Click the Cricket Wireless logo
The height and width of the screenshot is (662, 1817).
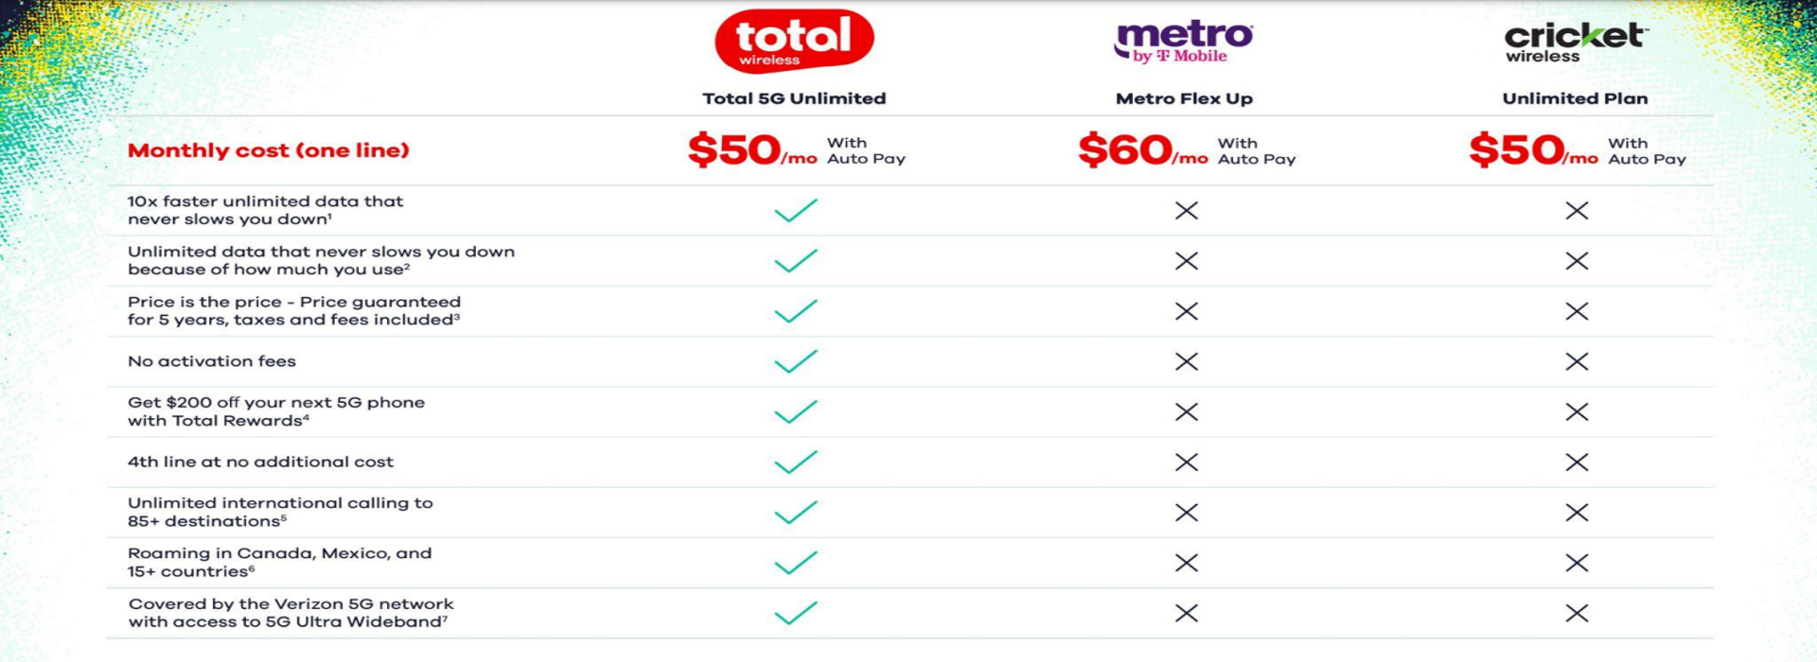[1575, 42]
